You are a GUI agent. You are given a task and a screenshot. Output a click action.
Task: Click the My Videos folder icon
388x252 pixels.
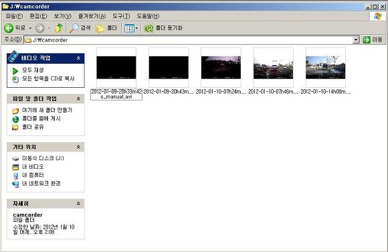coord(15,167)
